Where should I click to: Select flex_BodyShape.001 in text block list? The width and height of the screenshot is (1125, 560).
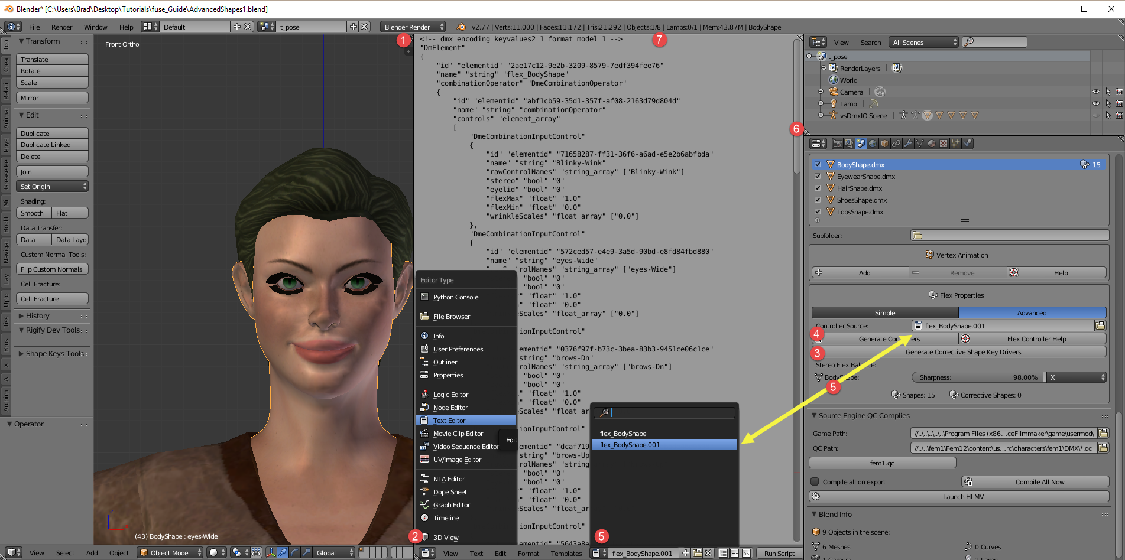665,445
